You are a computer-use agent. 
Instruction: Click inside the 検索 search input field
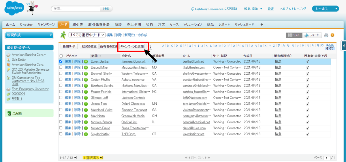pyautogui.click(x=76, y=9)
